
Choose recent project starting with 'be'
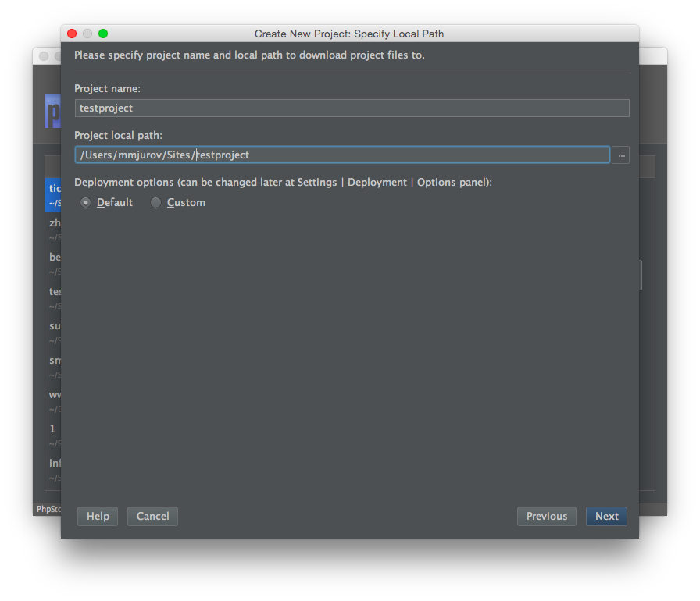tap(54, 264)
